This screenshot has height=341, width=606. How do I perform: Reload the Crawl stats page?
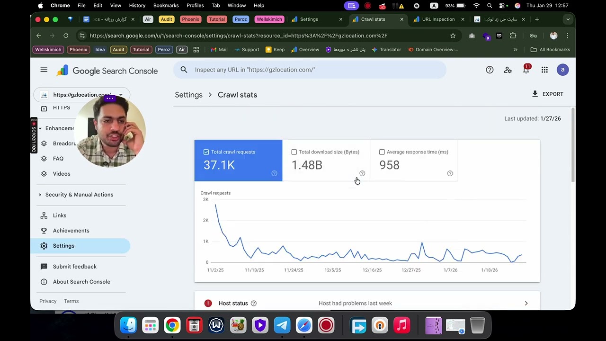click(66, 36)
